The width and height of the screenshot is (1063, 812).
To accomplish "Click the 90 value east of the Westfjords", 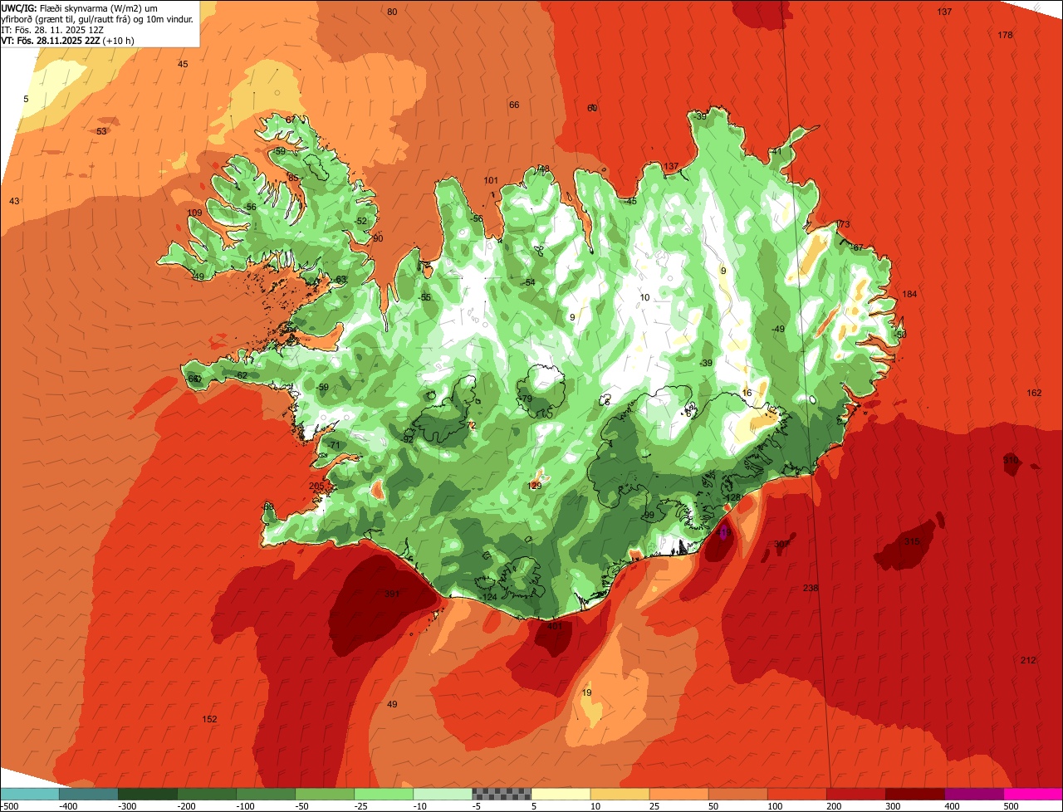I will [378, 238].
